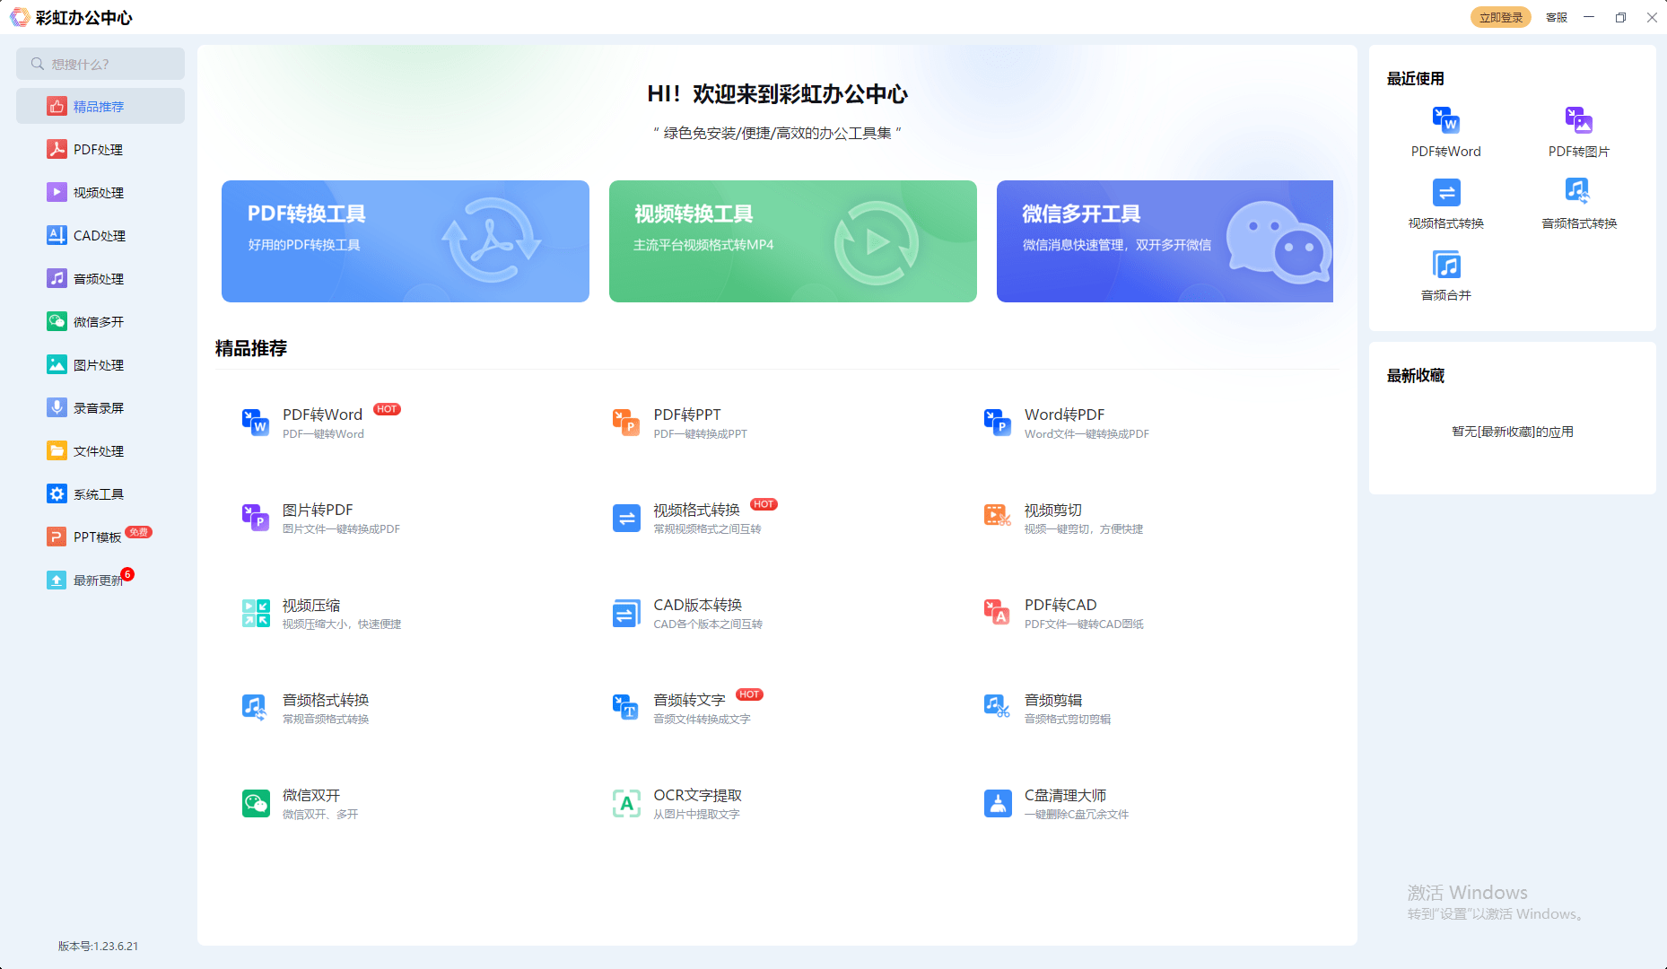
Task: Open 客服 customer service link
Action: [x=1557, y=17]
